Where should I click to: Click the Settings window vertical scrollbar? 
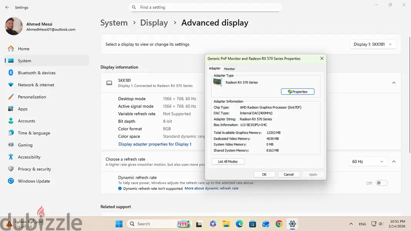coord(410,95)
